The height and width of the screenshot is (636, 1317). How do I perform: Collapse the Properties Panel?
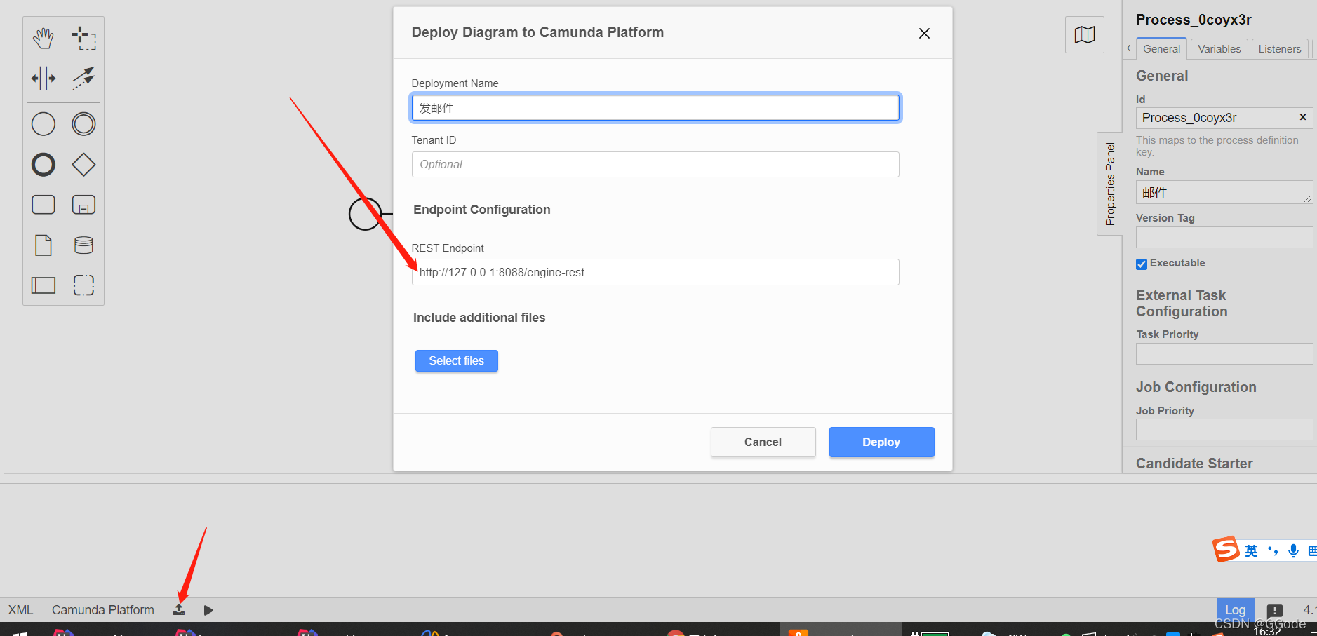click(1110, 184)
